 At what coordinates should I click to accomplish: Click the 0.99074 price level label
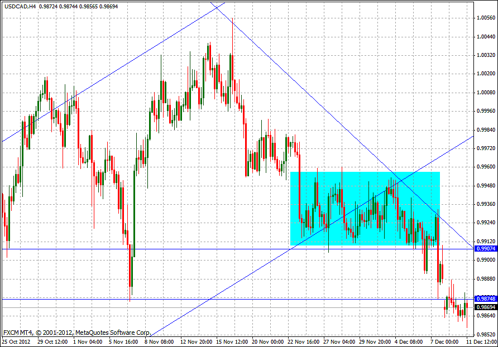pyautogui.click(x=483, y=248)
